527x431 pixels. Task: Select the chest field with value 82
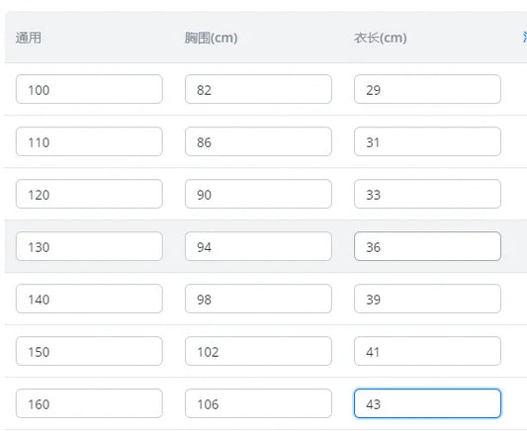[x=258, y=89]
